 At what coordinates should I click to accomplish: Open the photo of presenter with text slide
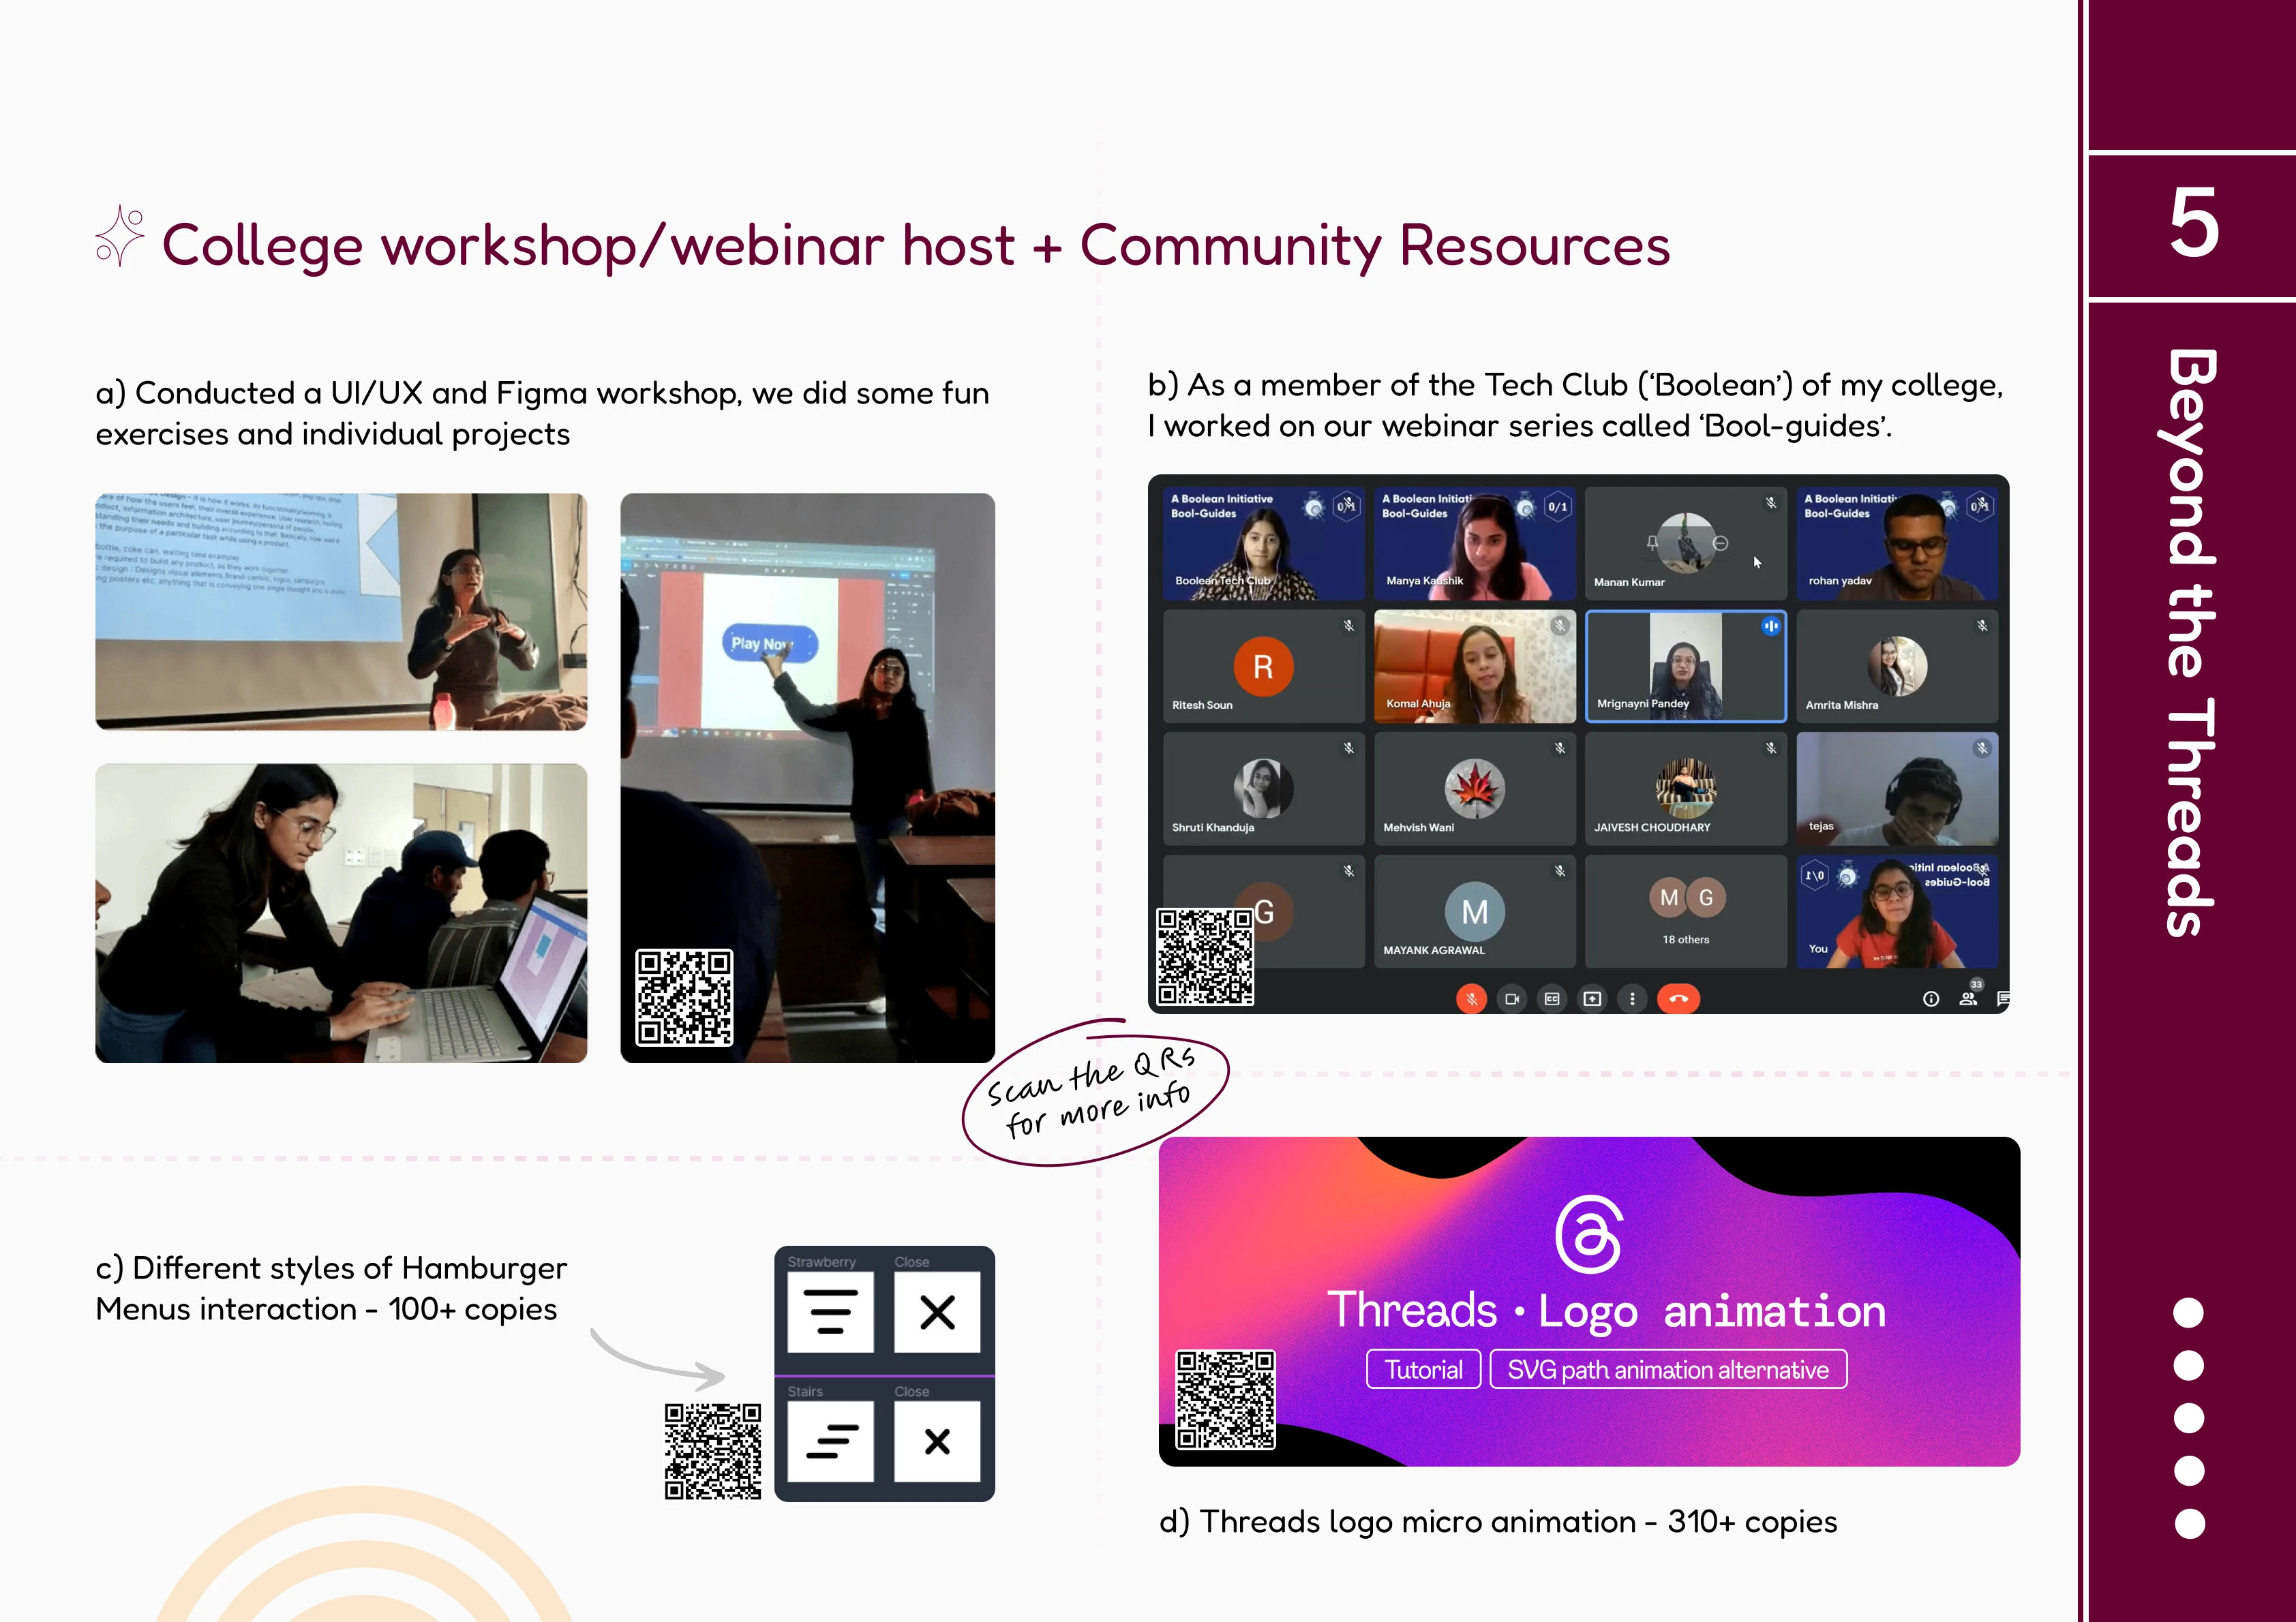tap(341, 612)
